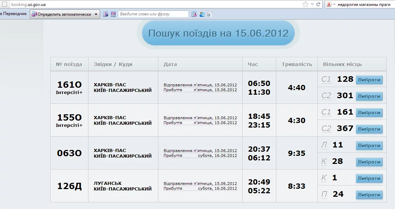Click arrival time 23:15

(x=259, y=125)
